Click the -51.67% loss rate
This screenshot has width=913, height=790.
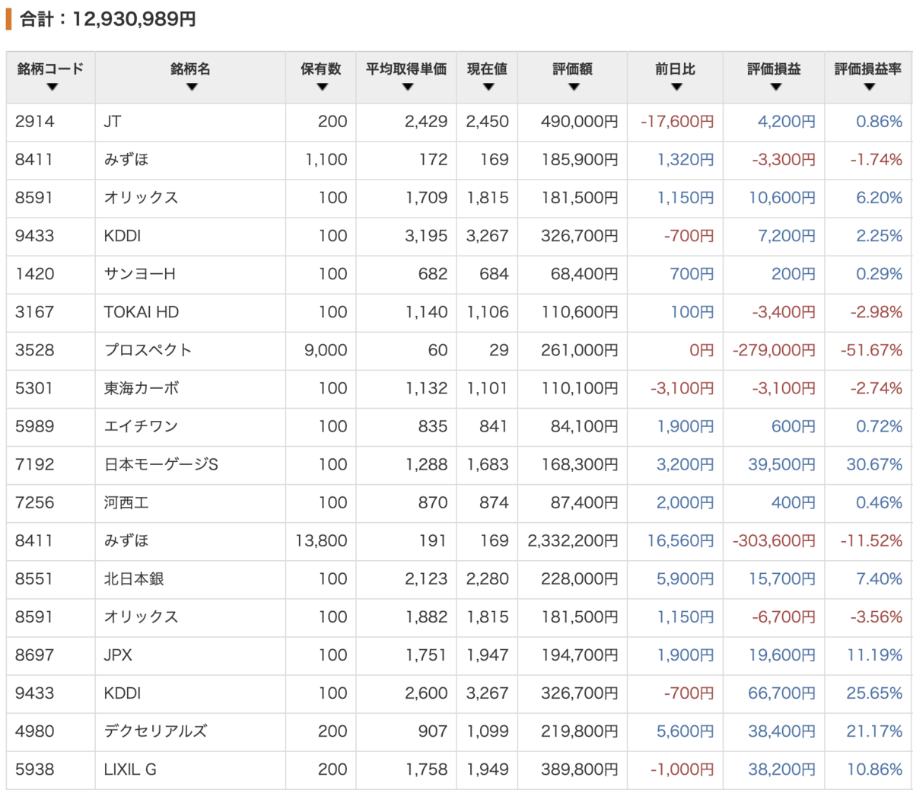pyautogui.click(x=871, y=350)
